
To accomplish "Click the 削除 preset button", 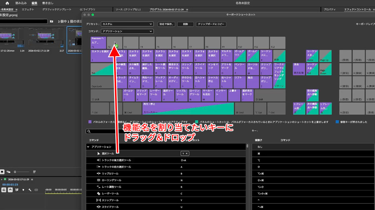I will 185,24.
